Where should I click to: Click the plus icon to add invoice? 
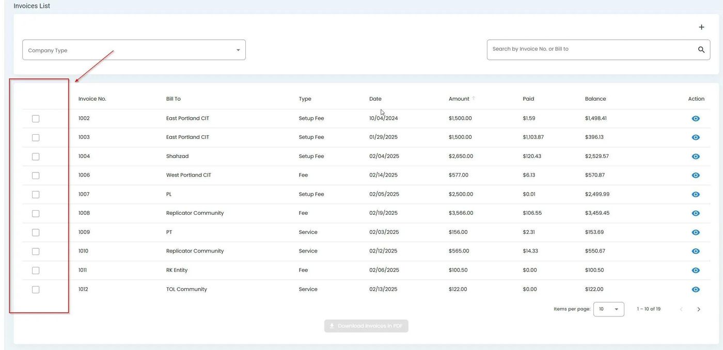701,27
